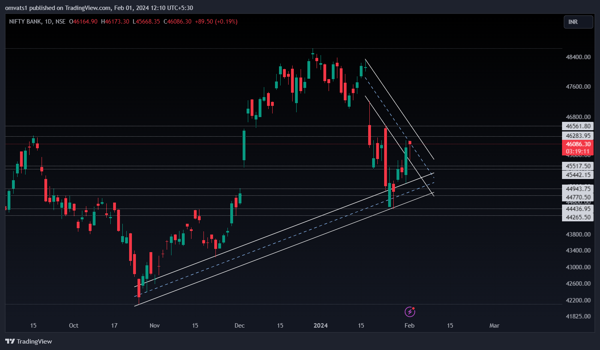Click the price level label 44436.95
600x350 pixels.
tap(578, 209)
